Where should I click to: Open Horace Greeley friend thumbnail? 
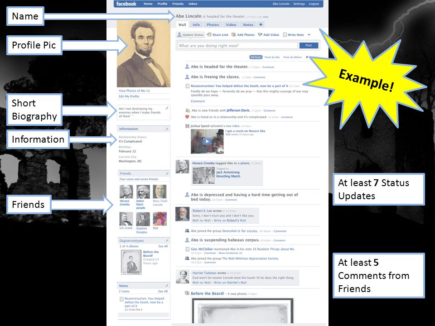pyautogui.click(x=126, y=192)
